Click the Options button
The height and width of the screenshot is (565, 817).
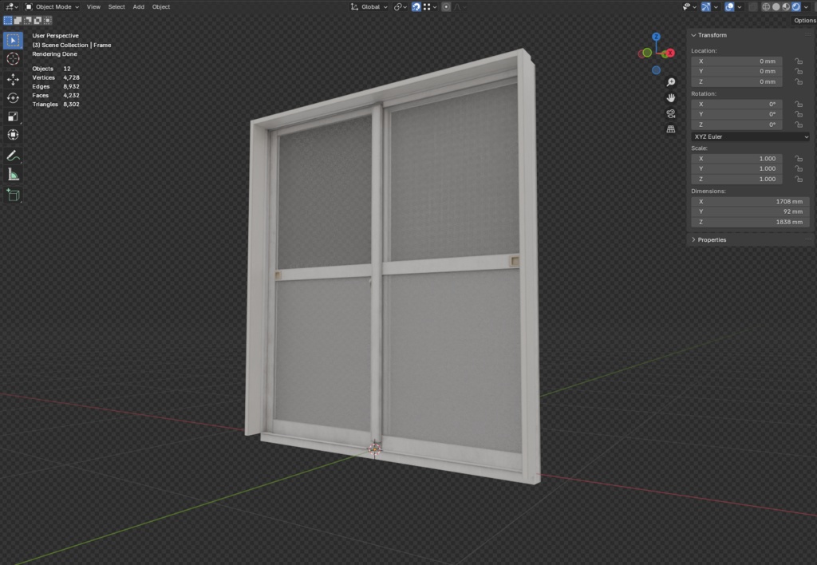(x=804, y=20)
